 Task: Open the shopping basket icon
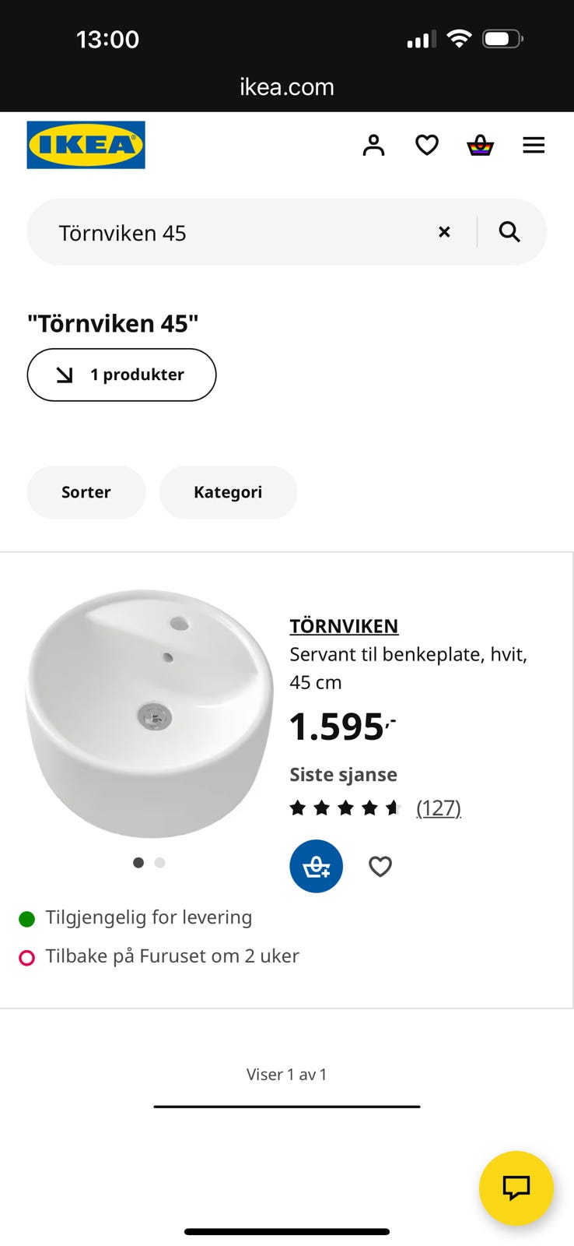coord(480,145)
